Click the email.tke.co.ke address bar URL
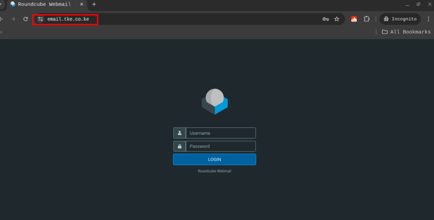The image size is (434, 220). (x=68, y=19)
